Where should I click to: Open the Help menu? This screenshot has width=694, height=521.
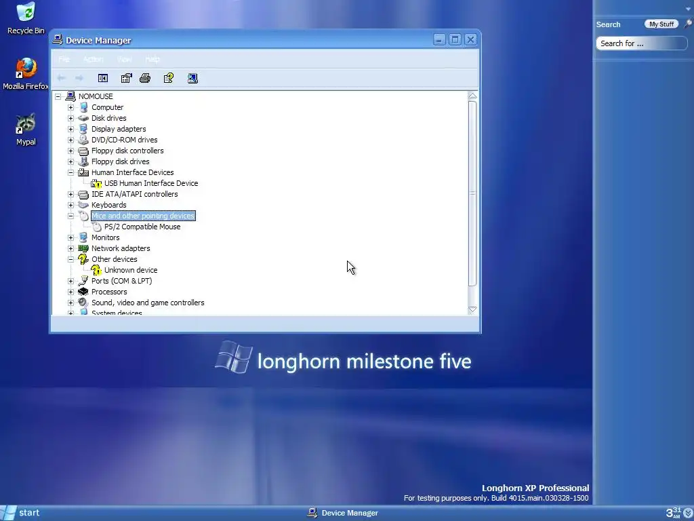coord(152,60)
